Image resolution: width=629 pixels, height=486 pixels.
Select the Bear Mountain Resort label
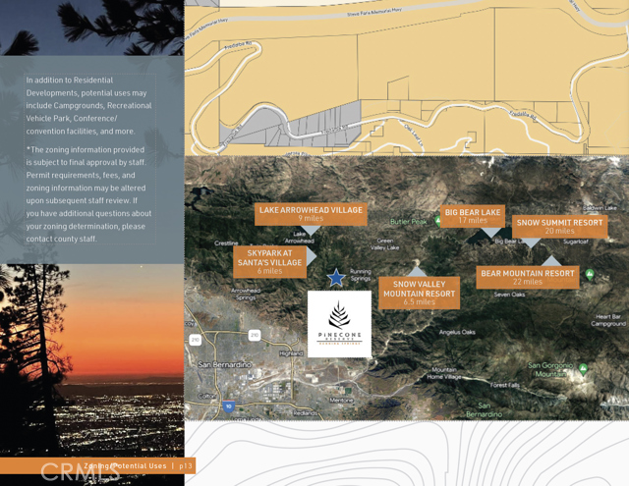528,277
